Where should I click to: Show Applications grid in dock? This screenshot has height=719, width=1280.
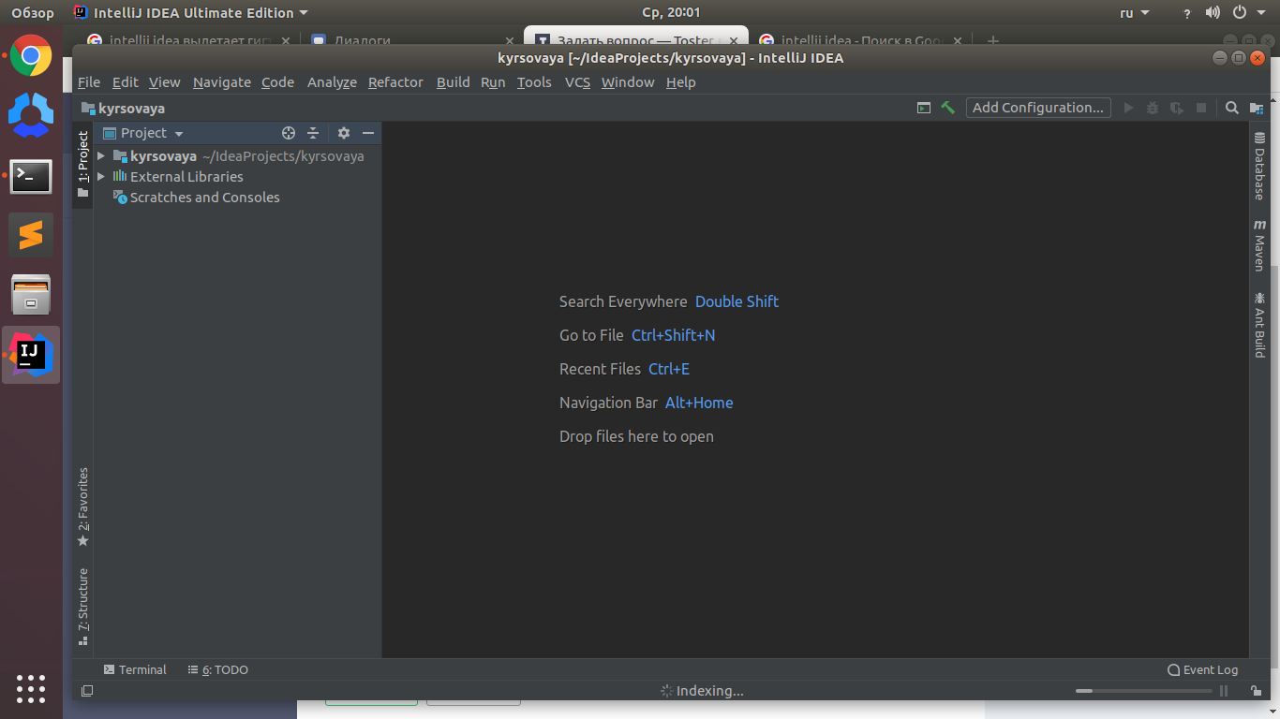[31, 688]
